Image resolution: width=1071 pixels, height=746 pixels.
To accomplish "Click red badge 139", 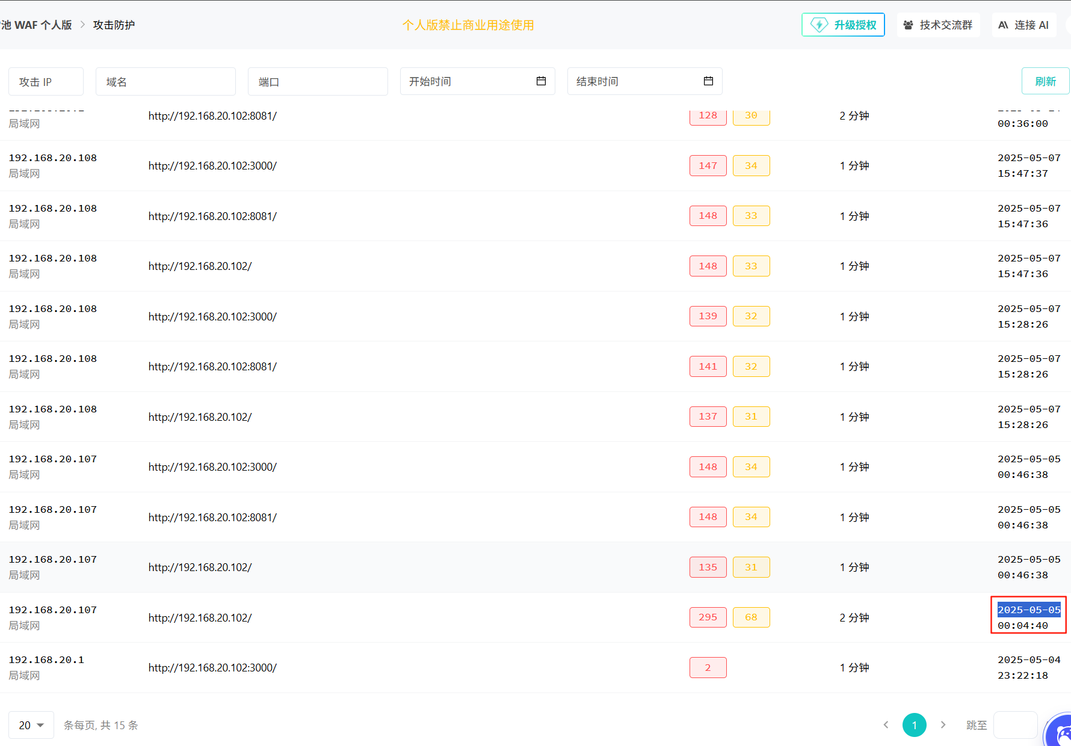I will coord(708,316).
